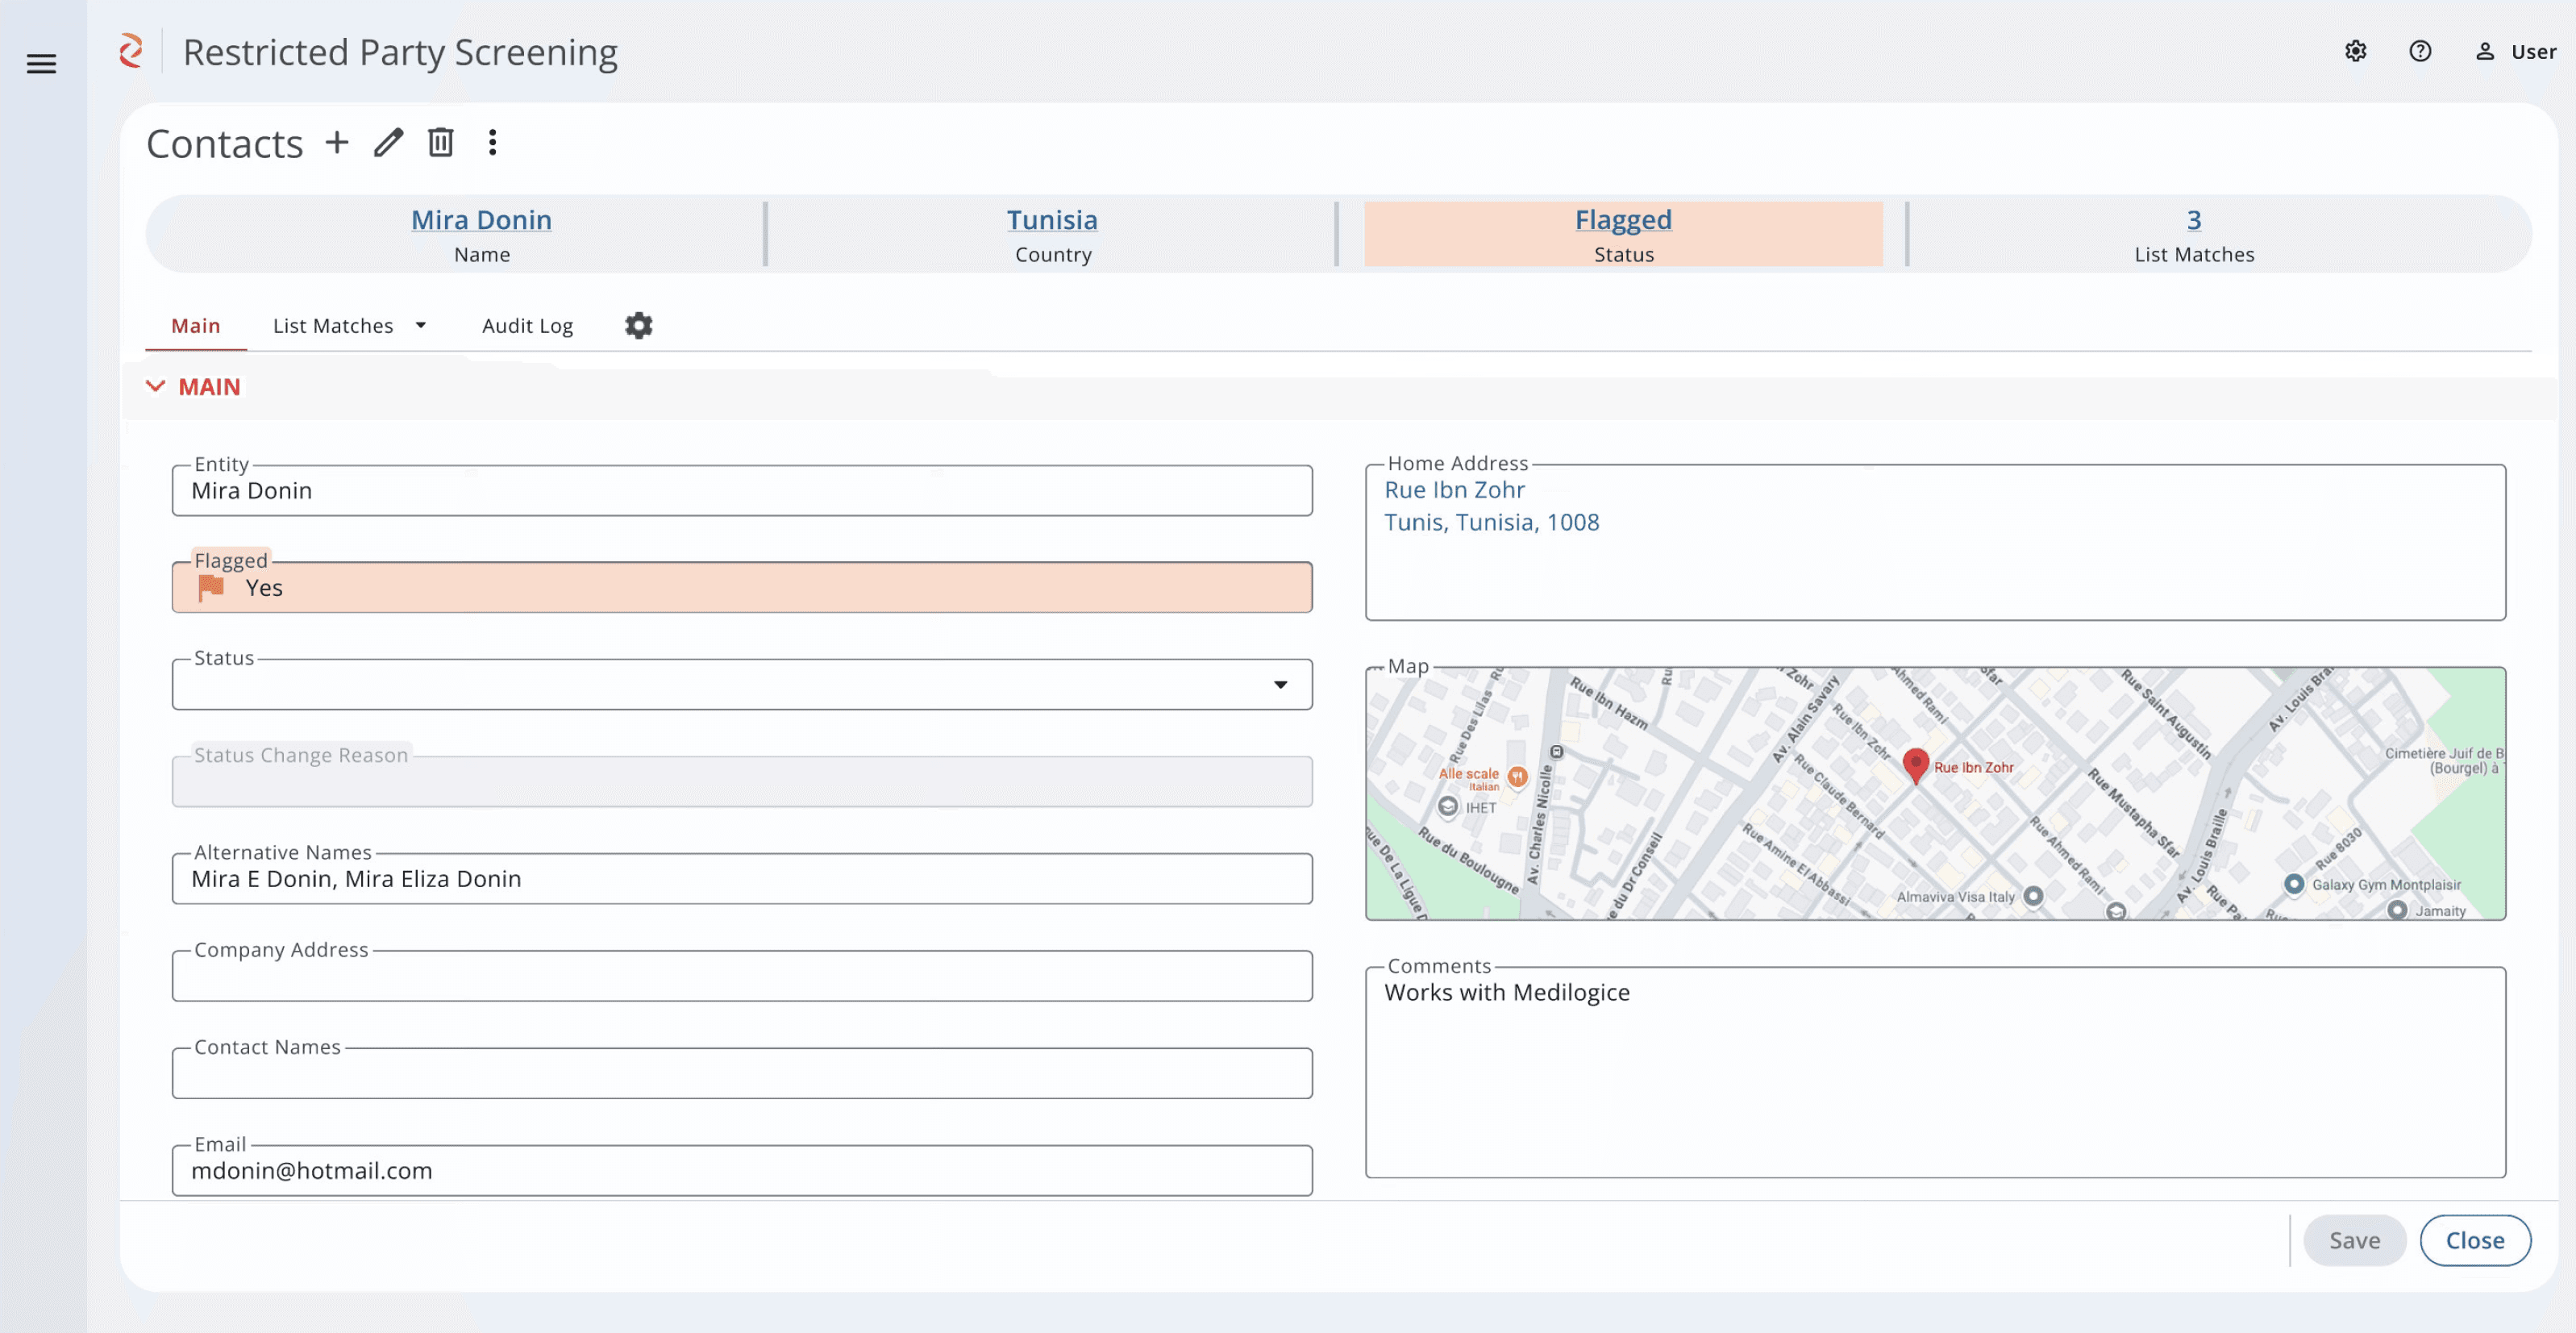Image resolution: width=2576 pixels, height=1333 pixels.
Task: Click the tab settings gear icon
Action: [x=638, y=325]
